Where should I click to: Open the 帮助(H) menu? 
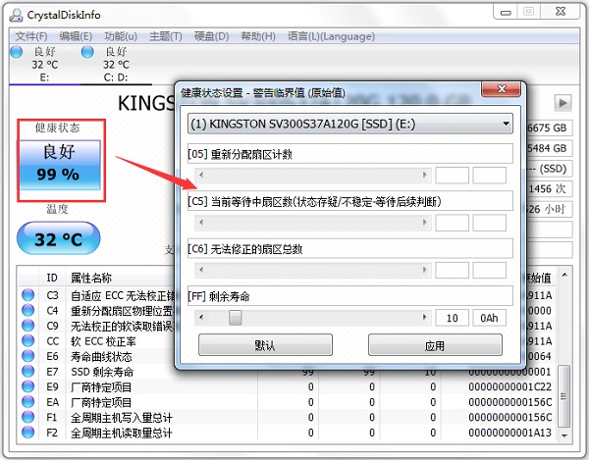tap(258, 36)
